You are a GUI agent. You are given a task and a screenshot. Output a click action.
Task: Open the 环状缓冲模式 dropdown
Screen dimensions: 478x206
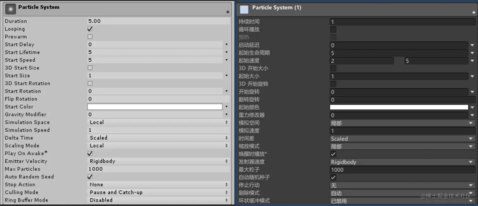(x=402, y=201)
